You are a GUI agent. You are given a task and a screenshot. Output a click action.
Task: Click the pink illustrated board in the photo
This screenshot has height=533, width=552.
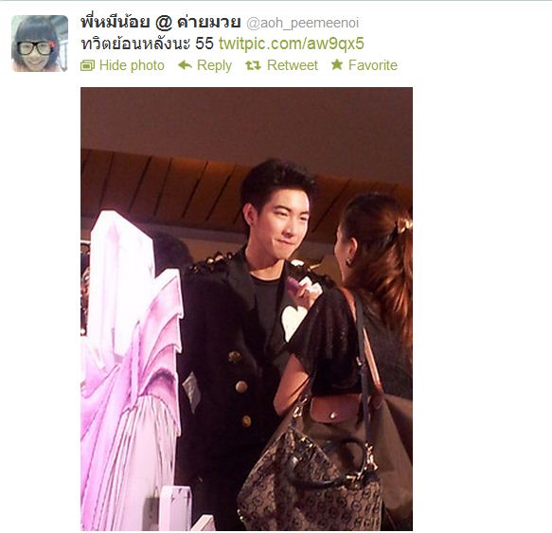tap(132, 369)
